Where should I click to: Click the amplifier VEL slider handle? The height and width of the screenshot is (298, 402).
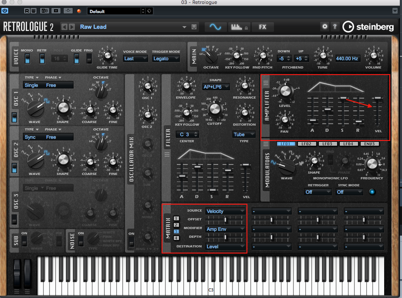[x=377, y=99]
